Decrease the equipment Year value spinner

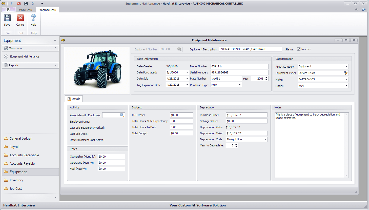coord(266,80)
